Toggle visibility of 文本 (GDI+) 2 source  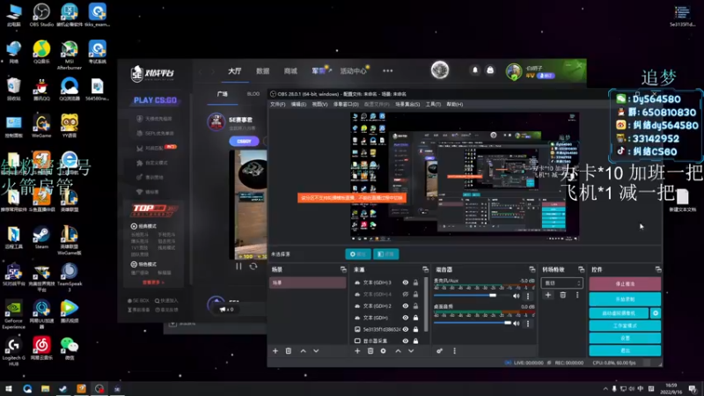(406, 305)
